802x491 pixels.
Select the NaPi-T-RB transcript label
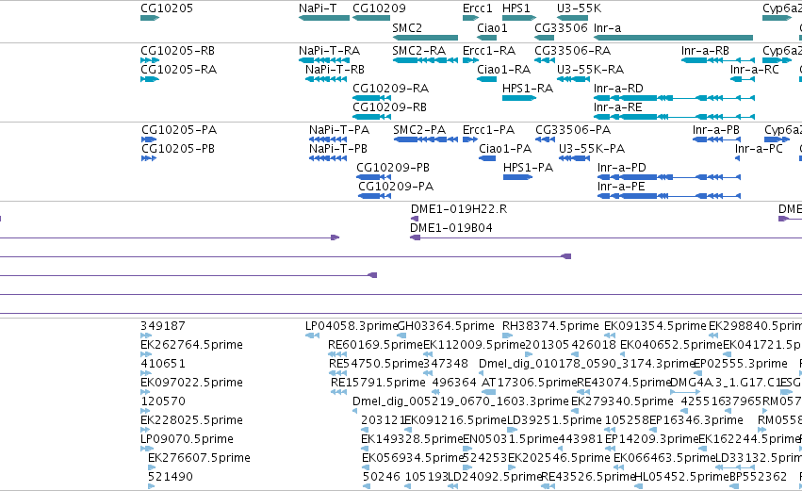pos(335,70)
